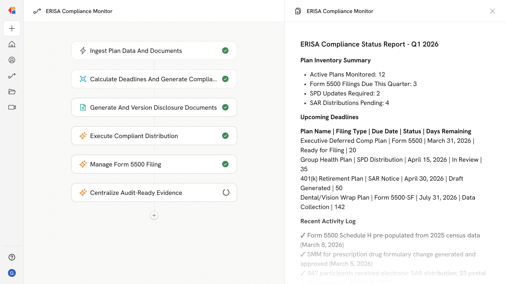Viewport: 506px width, 284px height.
Task: Open the profile/account icon in sidebar
Action: (x=12, y=60)
